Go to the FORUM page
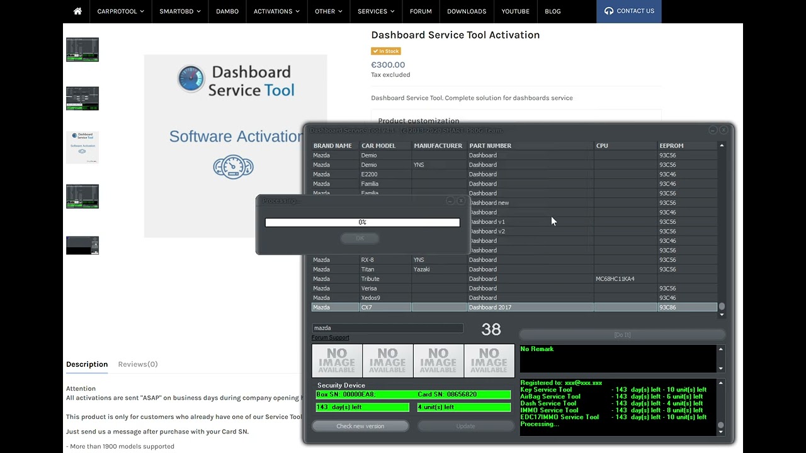 tap(421, 11)
